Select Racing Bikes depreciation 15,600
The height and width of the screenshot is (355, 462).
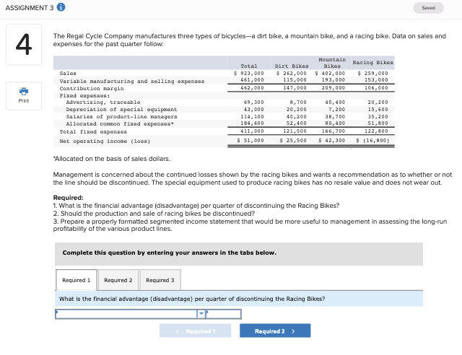click(378, 109)
